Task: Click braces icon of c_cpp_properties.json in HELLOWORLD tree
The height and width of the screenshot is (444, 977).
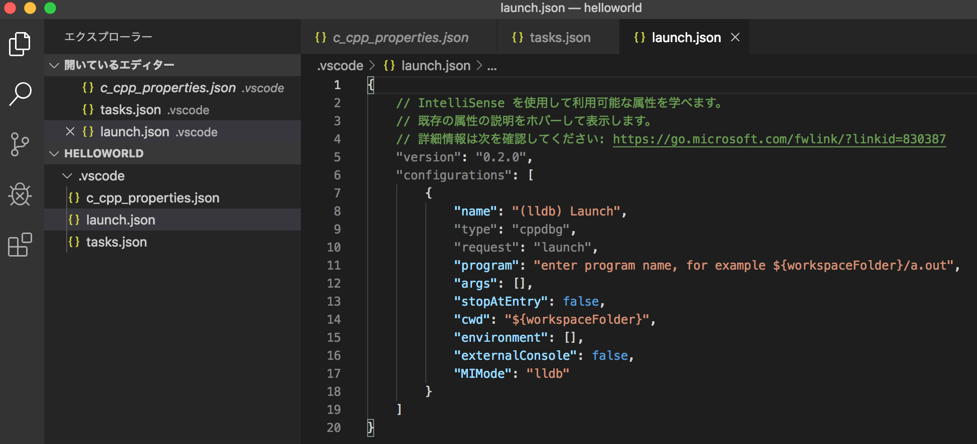Action: point(74,198)
